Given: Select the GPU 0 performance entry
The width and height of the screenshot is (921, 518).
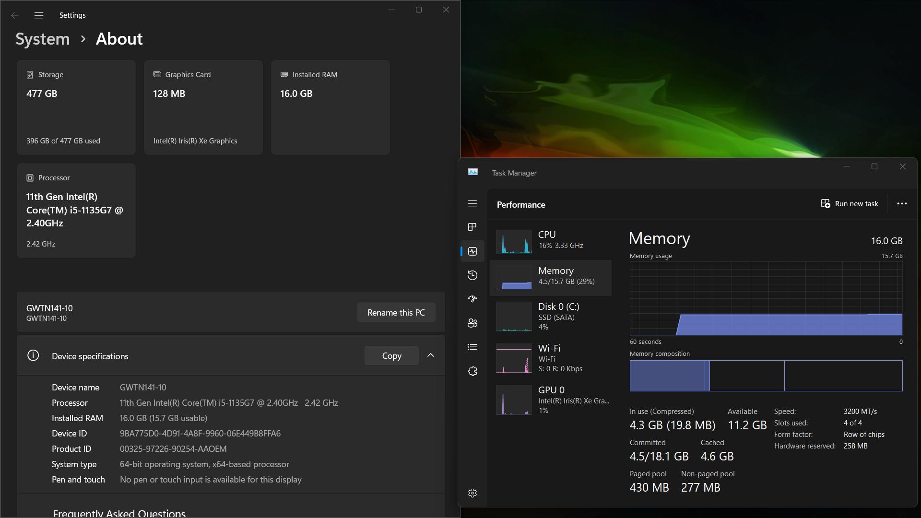Looking at the screenshot, I should coord(551,400).
